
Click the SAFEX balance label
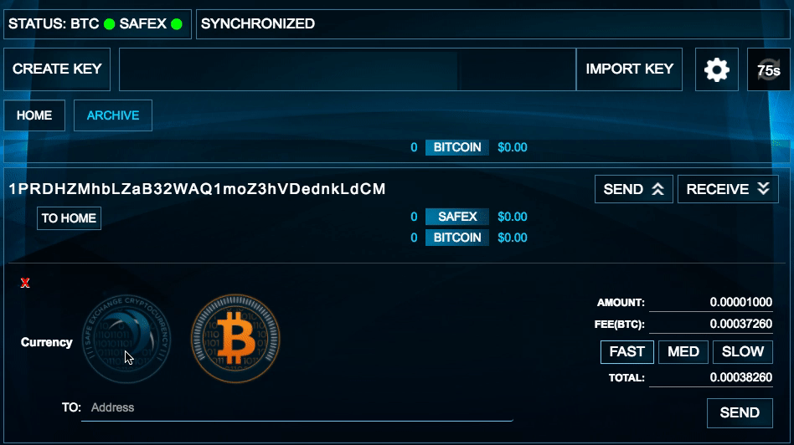tap(457, 217)
